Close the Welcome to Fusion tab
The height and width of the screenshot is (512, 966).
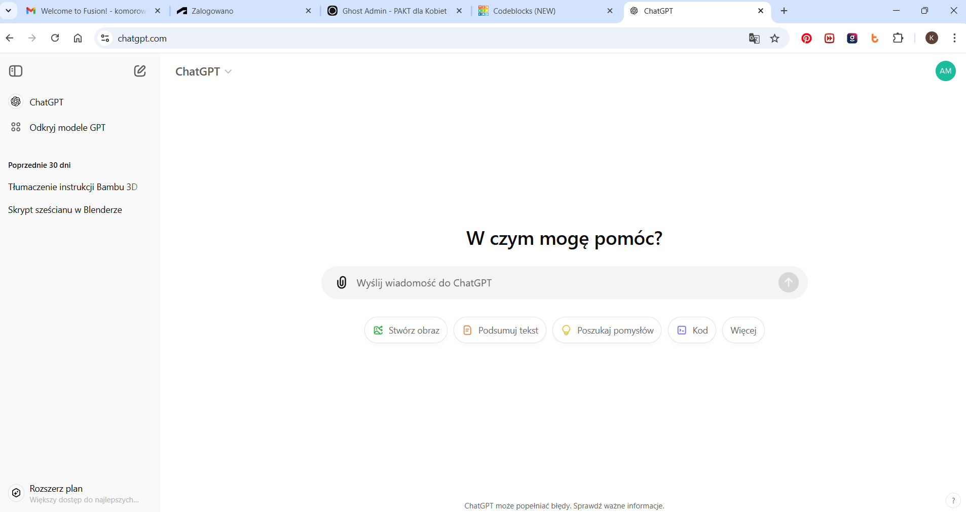point(158,11)
